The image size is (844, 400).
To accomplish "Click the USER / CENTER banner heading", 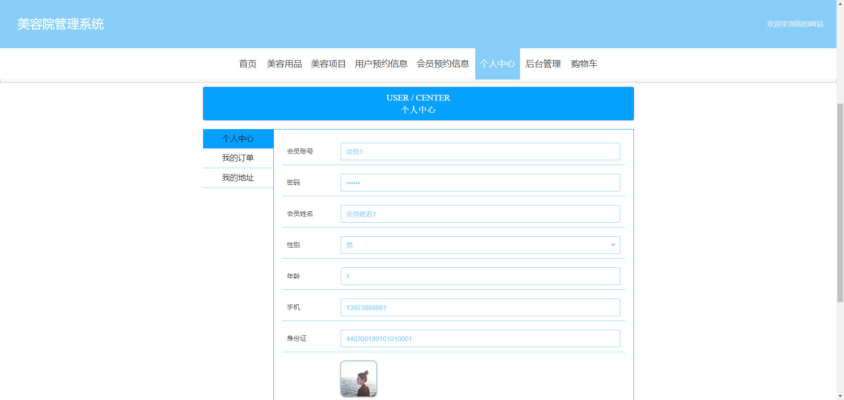I will pyautogui.click(x=418, y=98).
